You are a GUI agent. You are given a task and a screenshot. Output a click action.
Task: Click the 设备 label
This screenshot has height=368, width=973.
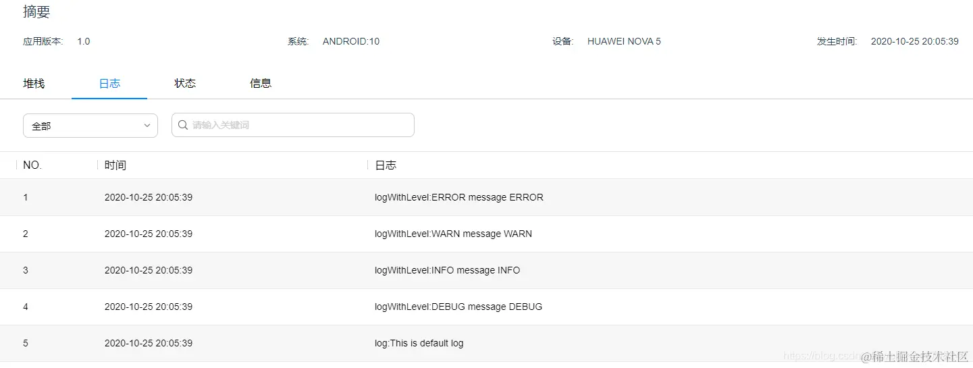(x=563, y=42)
